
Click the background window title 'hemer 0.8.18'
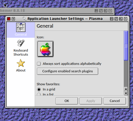pos(12,11)
